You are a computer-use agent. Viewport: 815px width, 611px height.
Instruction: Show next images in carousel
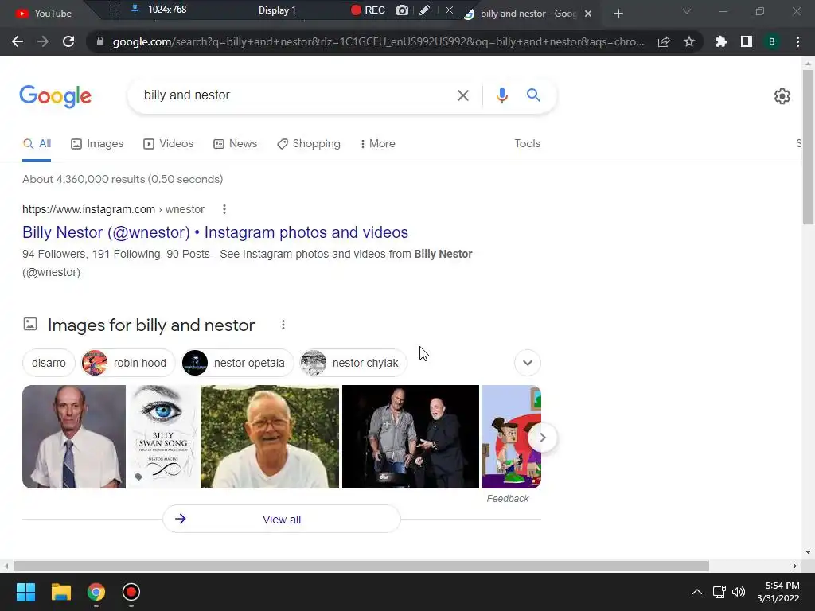coord(543,438)
